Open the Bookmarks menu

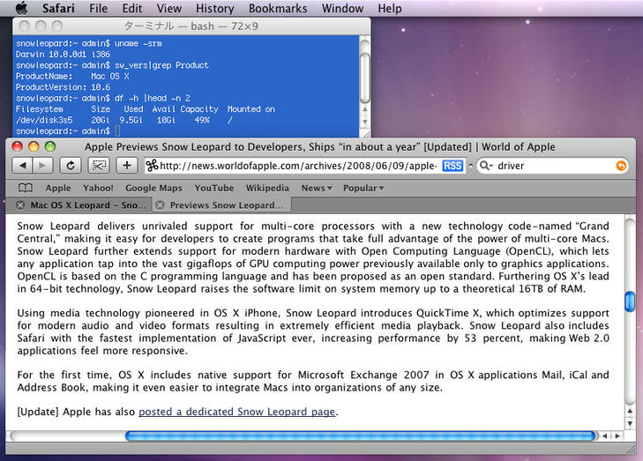[x=278, y=8]
